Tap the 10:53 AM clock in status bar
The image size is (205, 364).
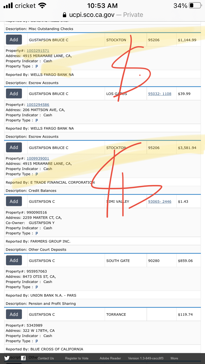pos(102,6)
